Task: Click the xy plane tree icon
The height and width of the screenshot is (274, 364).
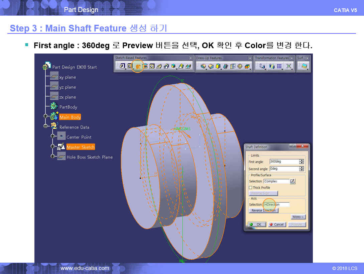Action: 54,76
